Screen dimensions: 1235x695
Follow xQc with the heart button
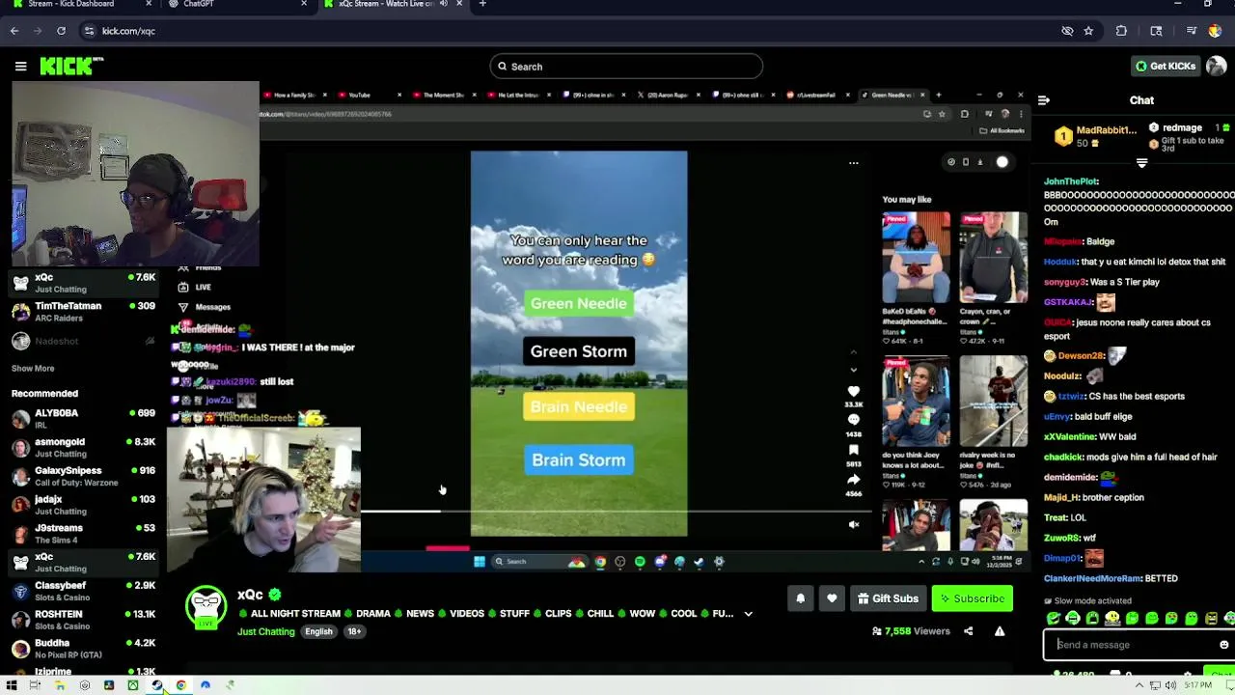pos(832,598)
